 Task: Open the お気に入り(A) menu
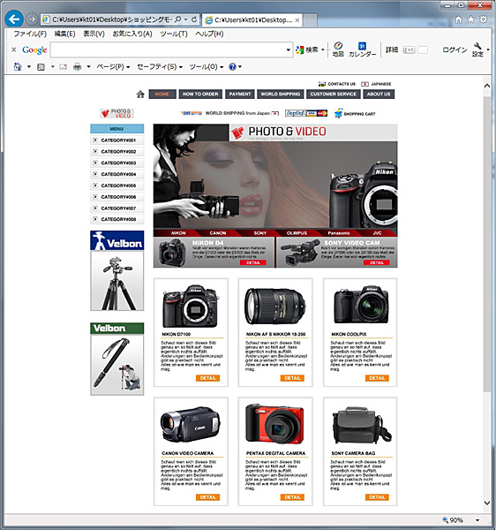click(132, 34)
